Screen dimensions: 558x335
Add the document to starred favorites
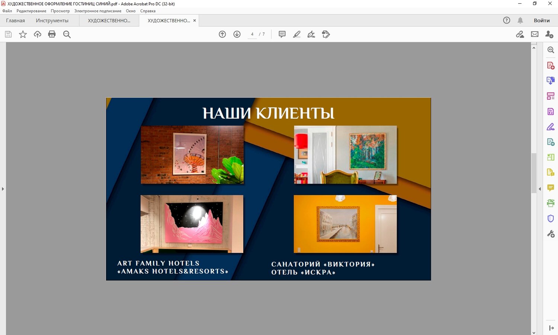pyautogui.click(x=23, y=34)
